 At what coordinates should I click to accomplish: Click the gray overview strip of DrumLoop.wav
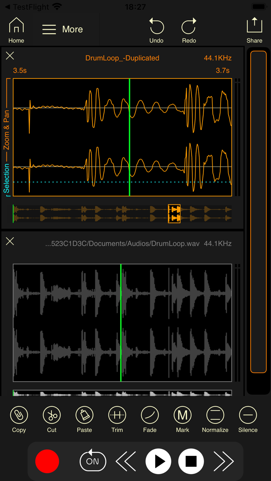click(122, 393)
